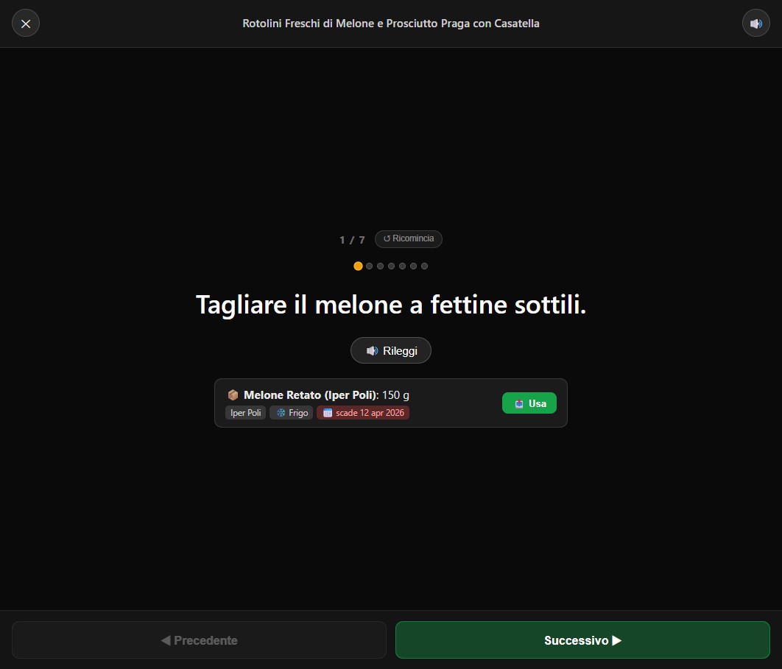Select the fourth progress dot
This screenshot has height=669, width=782.
coord(391,266)
